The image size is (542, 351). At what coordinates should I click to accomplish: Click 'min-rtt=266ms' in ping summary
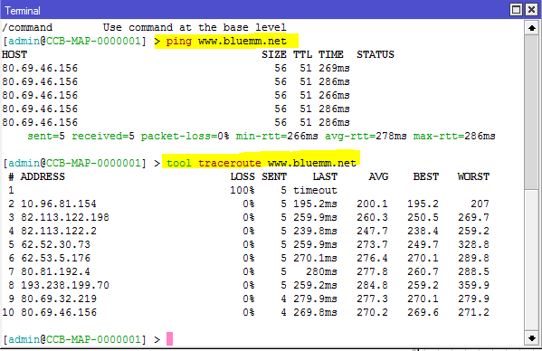pos(277,136)
